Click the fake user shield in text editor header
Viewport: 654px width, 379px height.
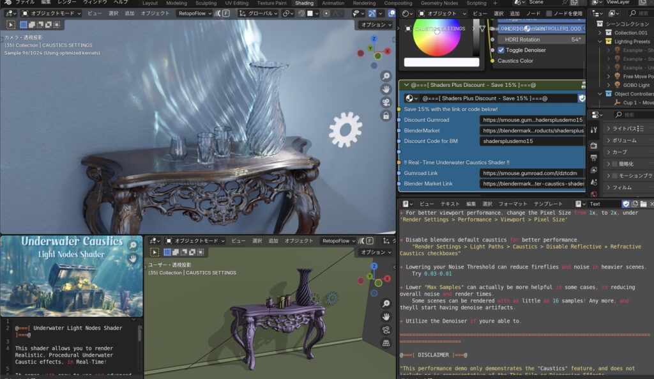click(626, 204)
